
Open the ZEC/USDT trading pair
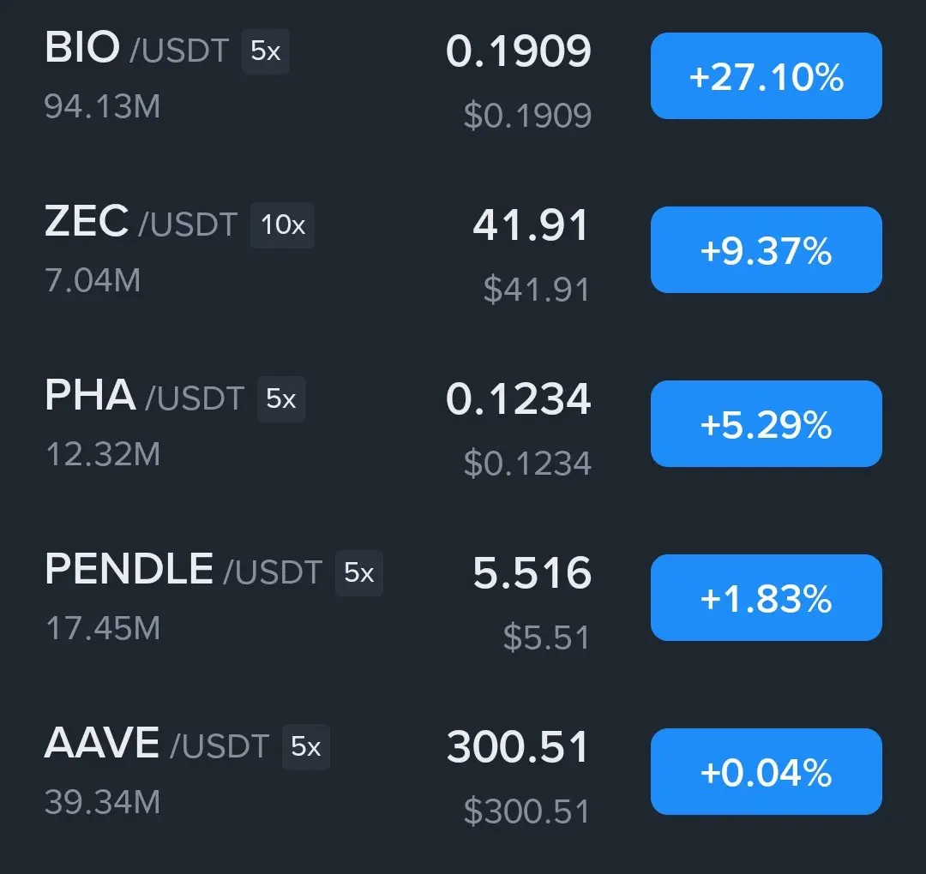click(x=141, y=223)
